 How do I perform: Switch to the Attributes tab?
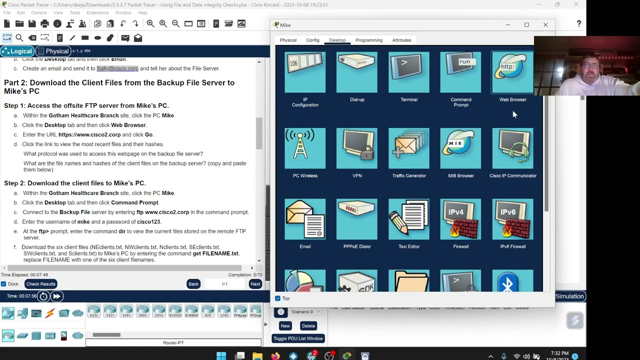pos(401,40)
